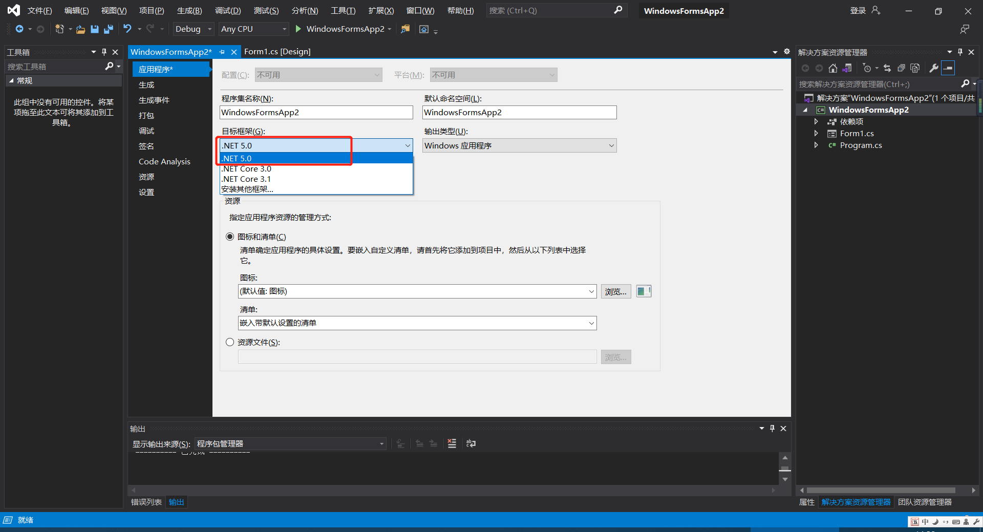Switch to the Form1.cs [Design] tab
Screen dimensions: 983x532
pyautogui.click(x=277, y=51)
